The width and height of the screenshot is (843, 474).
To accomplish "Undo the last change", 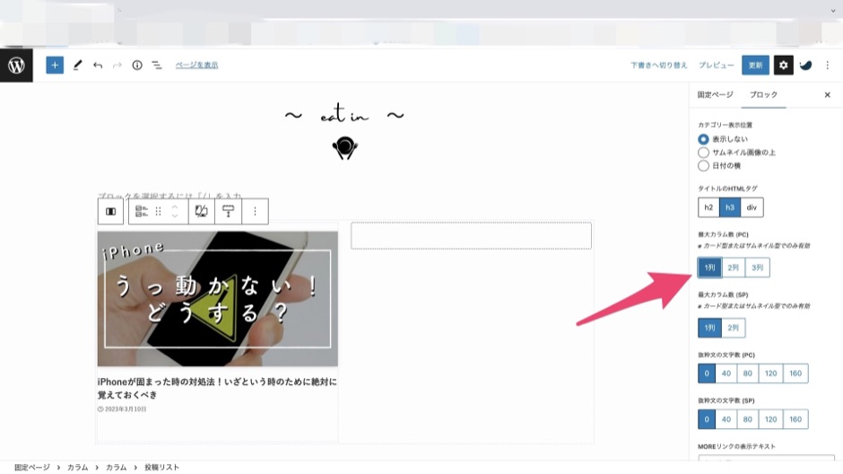I will coord(98,66).
